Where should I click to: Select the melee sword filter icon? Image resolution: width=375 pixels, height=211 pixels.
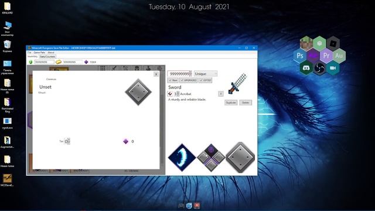pyautogui.click(x=114, y=68)
